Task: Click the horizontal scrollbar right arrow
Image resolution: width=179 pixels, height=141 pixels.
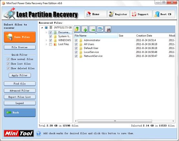Action: pyautogui.click(x=173, y=121)
